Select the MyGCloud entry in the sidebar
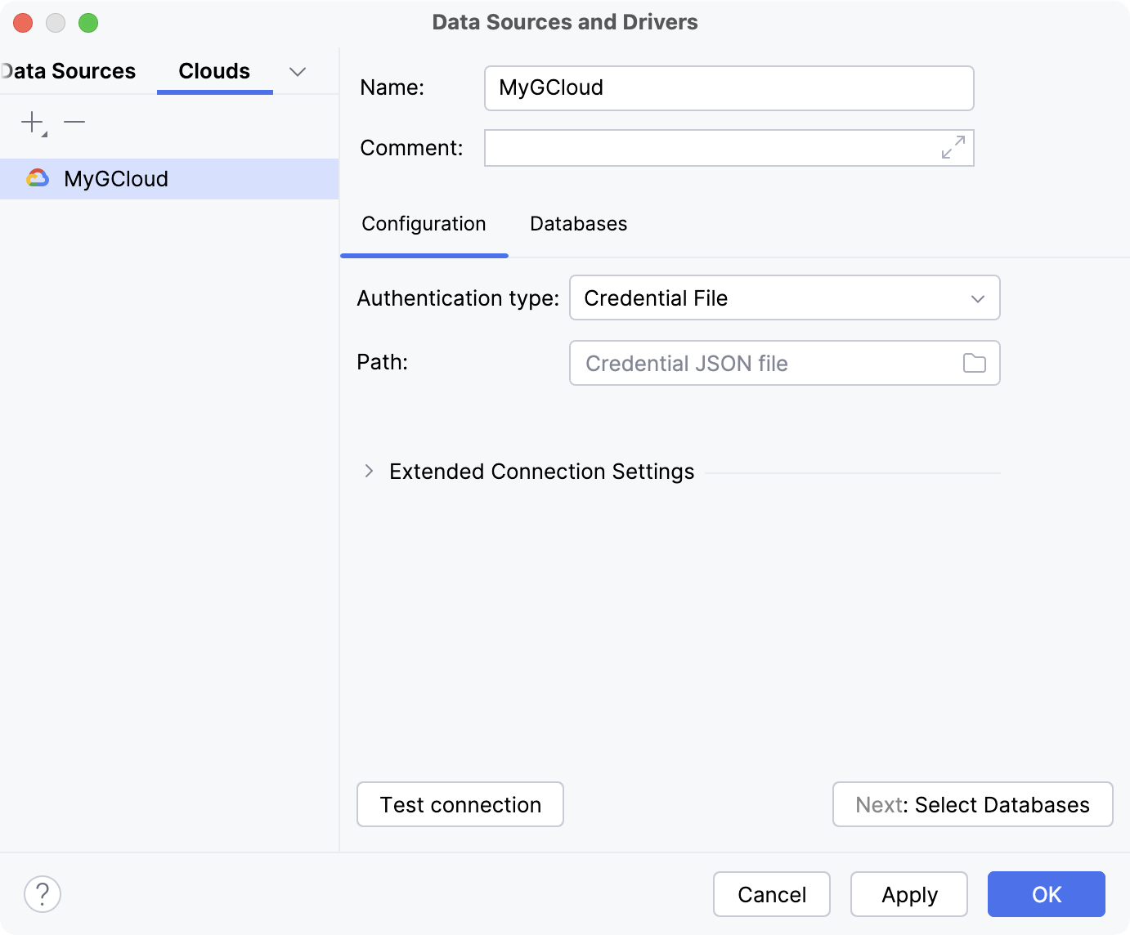This screenshot has height=935, width=1130. 117,178
